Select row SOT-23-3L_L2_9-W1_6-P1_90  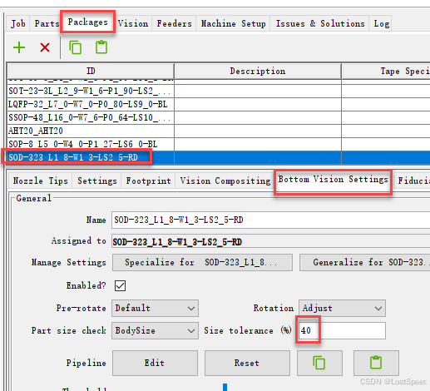[x=219, y=91]
